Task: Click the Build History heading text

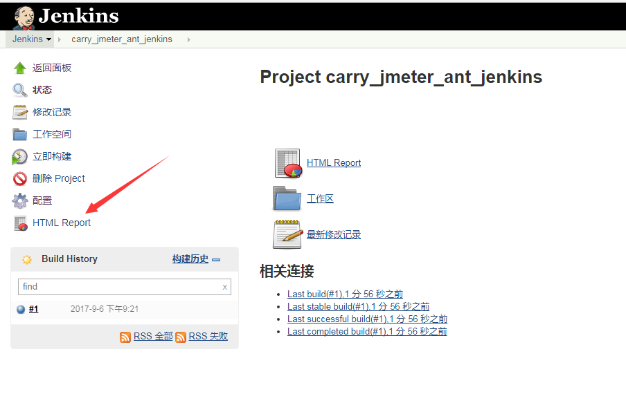Action: [69, 259]
